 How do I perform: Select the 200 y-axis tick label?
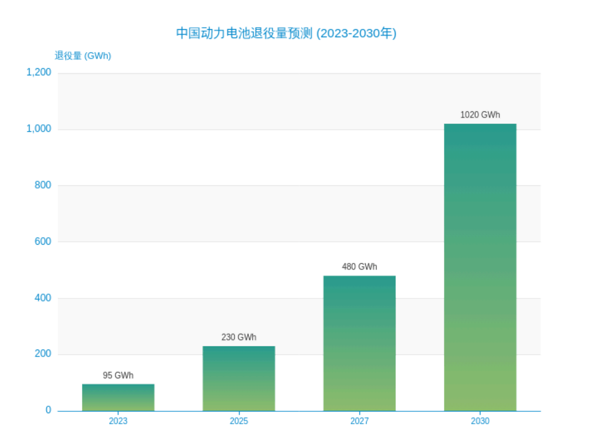(x=43, y=354)
